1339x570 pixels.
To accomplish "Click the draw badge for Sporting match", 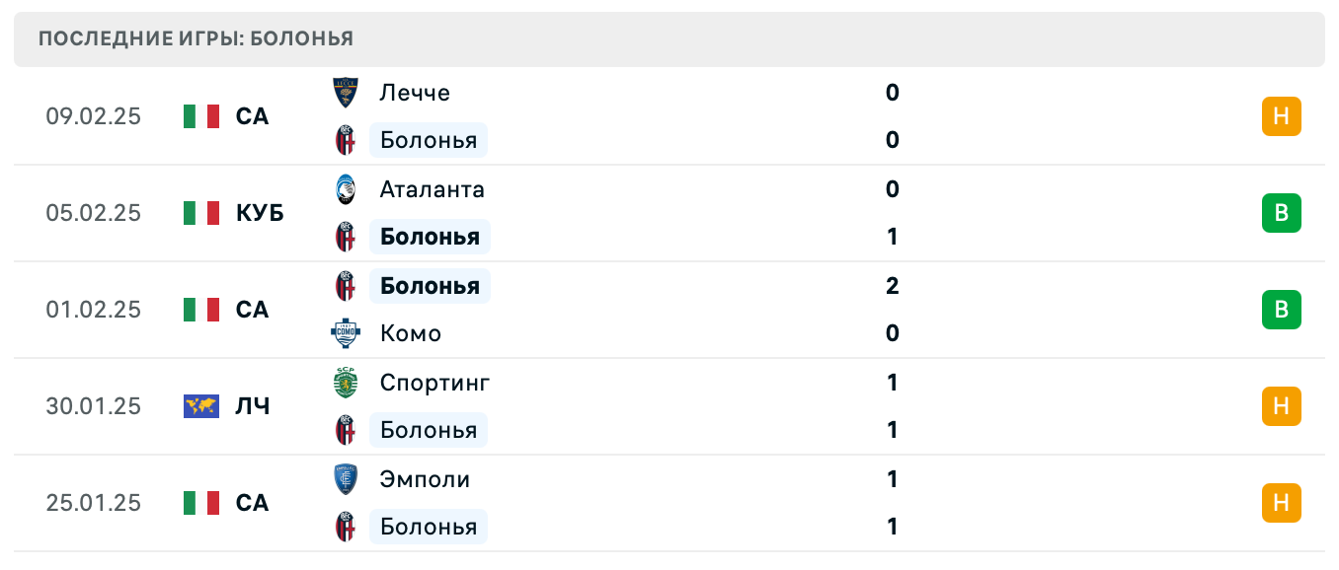I will [x=1281, y=406].
